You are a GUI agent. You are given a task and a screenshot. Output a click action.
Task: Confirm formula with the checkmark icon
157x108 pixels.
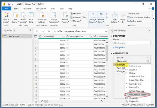pos(43,31)
